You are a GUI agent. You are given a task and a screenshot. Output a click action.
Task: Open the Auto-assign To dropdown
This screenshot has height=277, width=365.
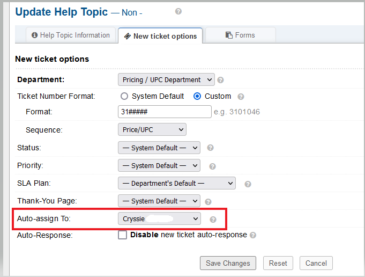[159, 218]
